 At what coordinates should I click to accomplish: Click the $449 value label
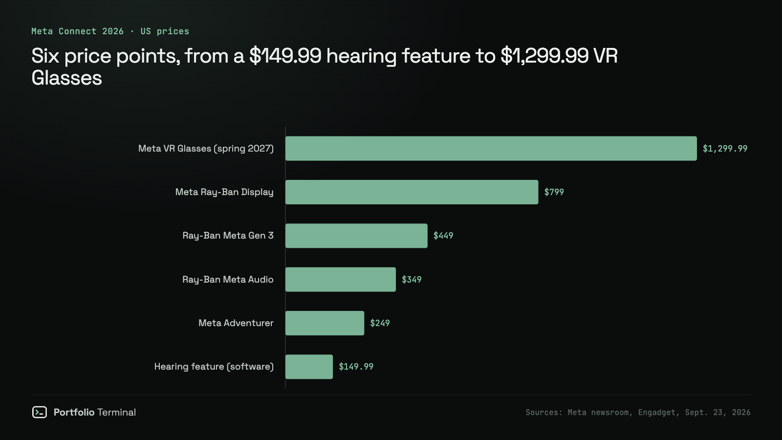pyautogui.click(x=443, y=236)
